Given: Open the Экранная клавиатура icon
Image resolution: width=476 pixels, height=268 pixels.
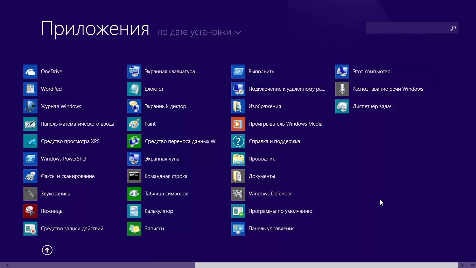Looking at the screenshot, I should click(x=134, y=72).
